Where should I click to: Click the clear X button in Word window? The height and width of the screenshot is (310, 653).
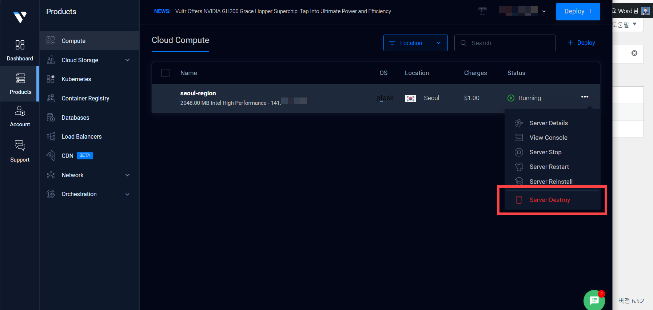(634, 53)
